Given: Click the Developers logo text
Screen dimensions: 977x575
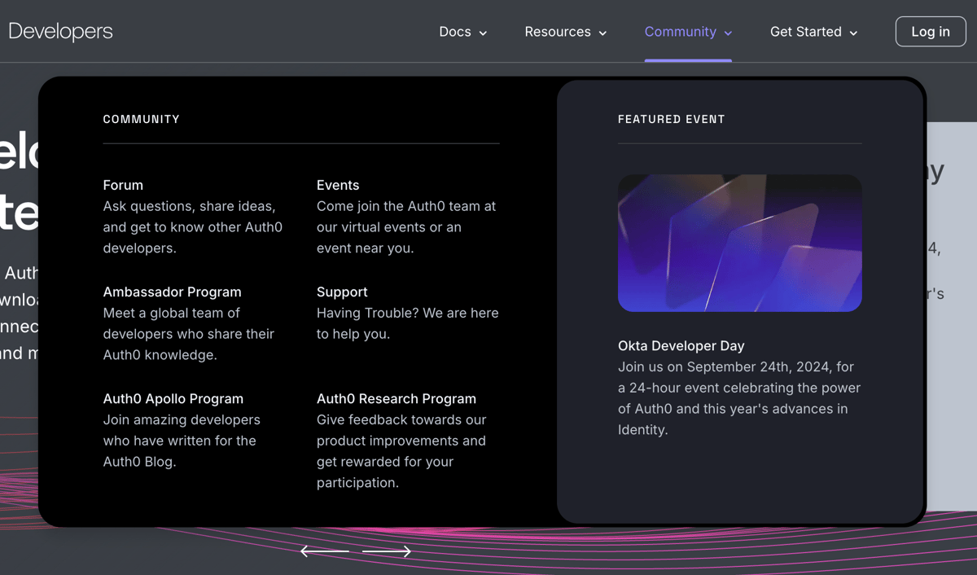Looking at the screenshot, I should tap(60, 32).
